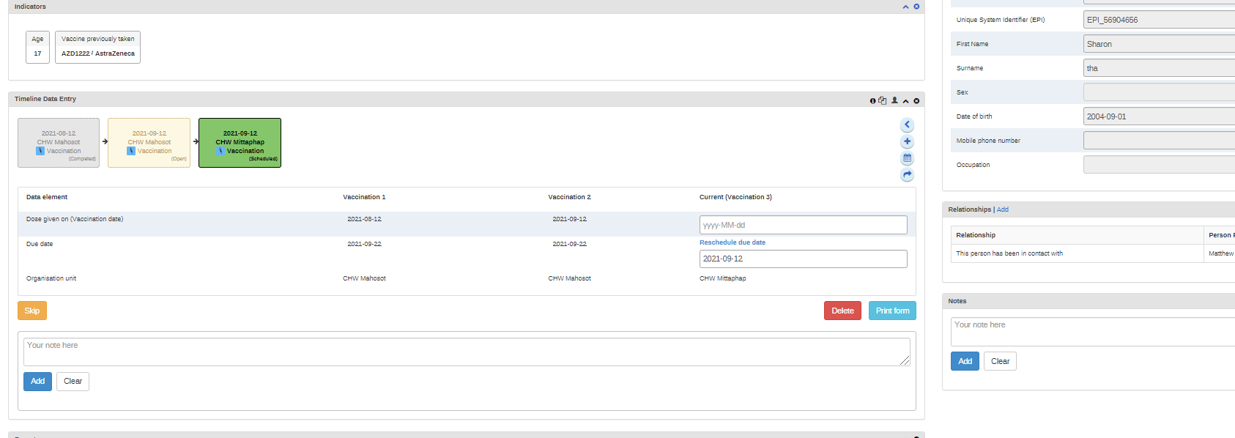
Task: Click syringe icon in completed event box
Action: 40,151
